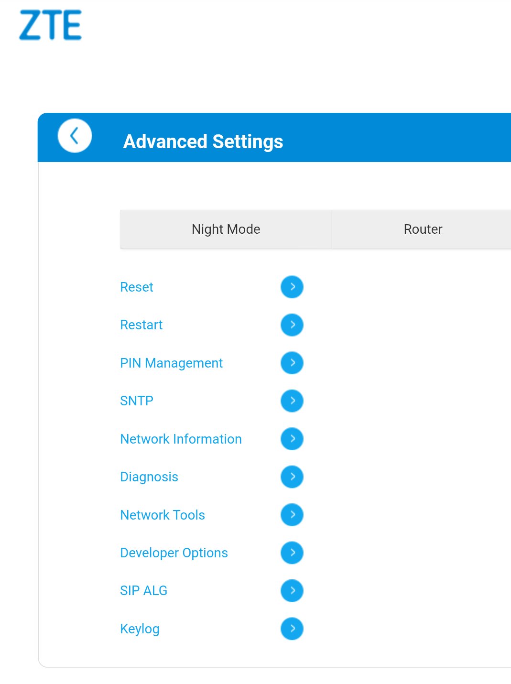The image size is (511, 684).
Task: Expand Network Tools with its chevron
Action: tap(292, 515)
